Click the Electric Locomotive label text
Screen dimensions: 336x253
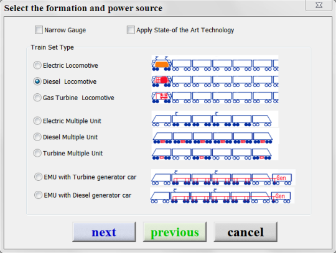pyautogui.click(x=70, y=65)
